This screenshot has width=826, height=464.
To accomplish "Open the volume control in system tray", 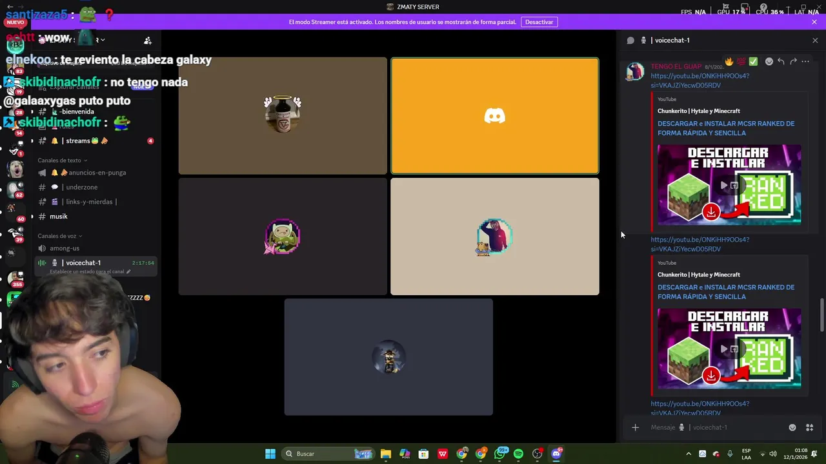I will point(773,454).
